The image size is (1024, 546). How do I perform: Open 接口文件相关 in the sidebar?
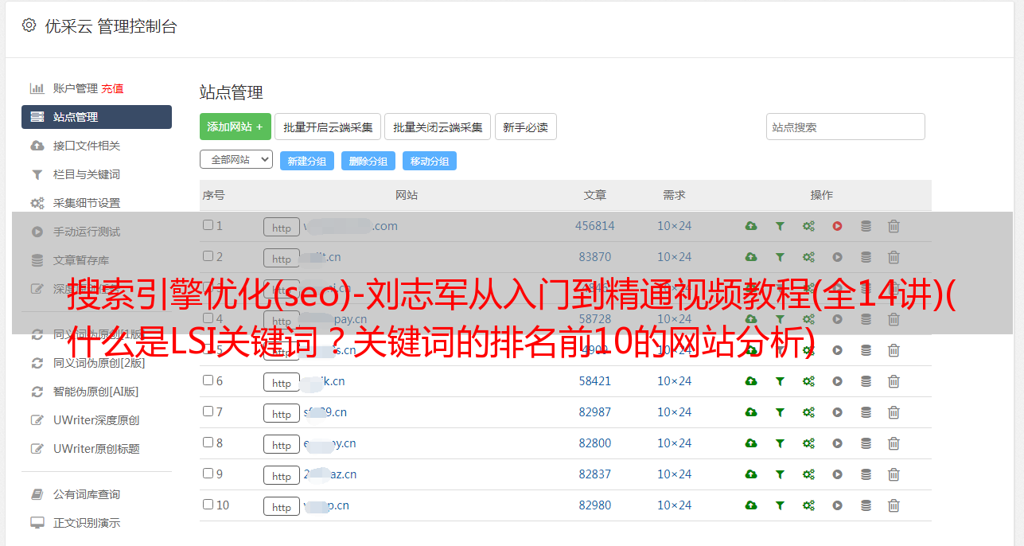click(x=87, y=146)
